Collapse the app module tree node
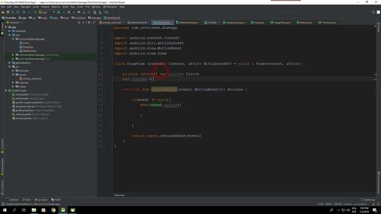This screenshot has width=381, height=214. [x=6, y=27]
